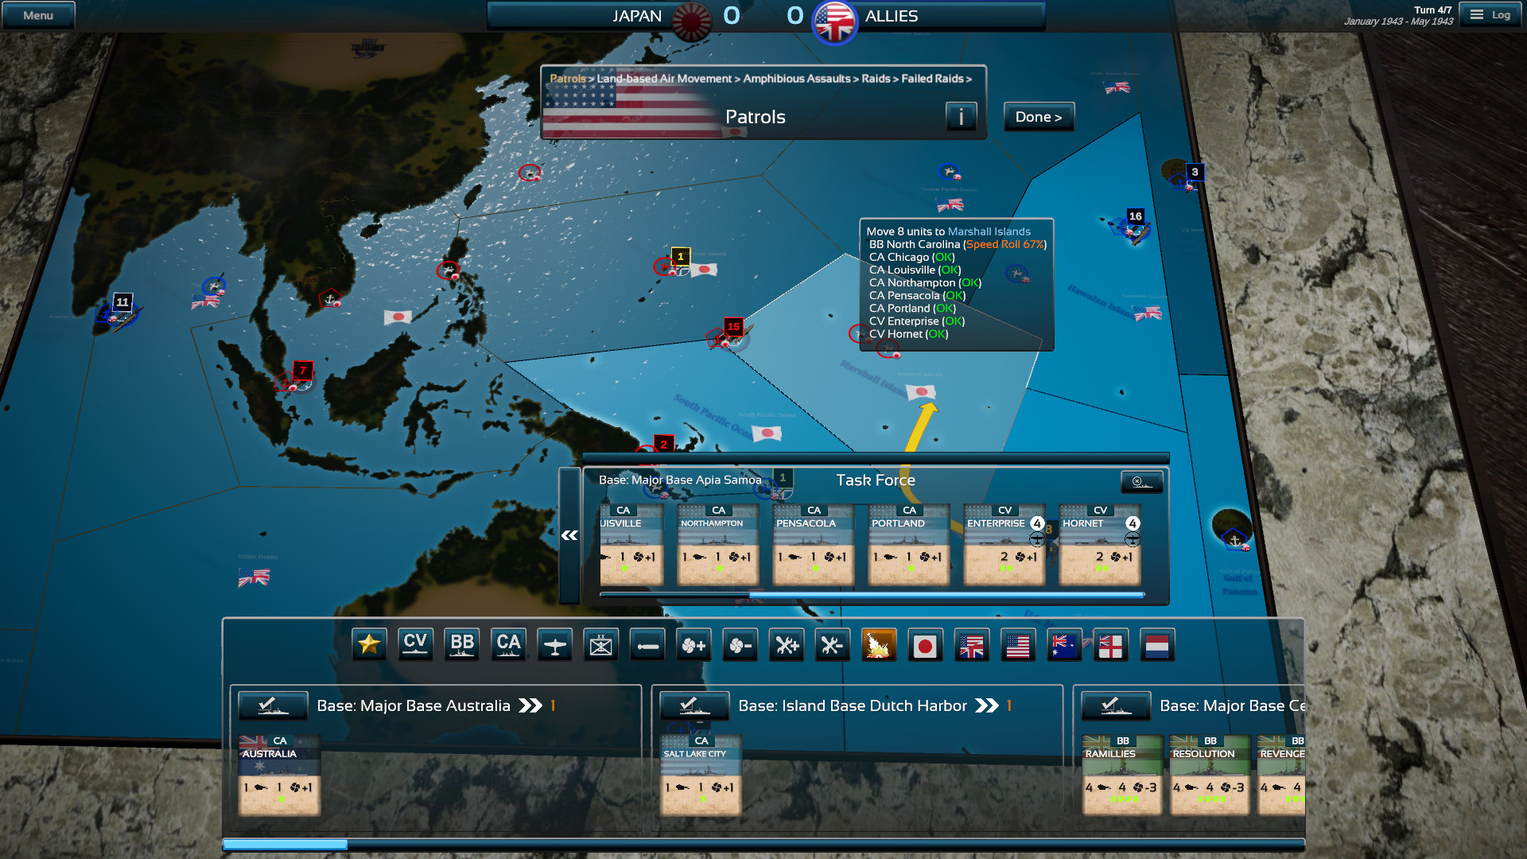Click the repair-plus wrench filter icon
The width and height of the screenshot is (1527, 859).
tap(786, 644)
